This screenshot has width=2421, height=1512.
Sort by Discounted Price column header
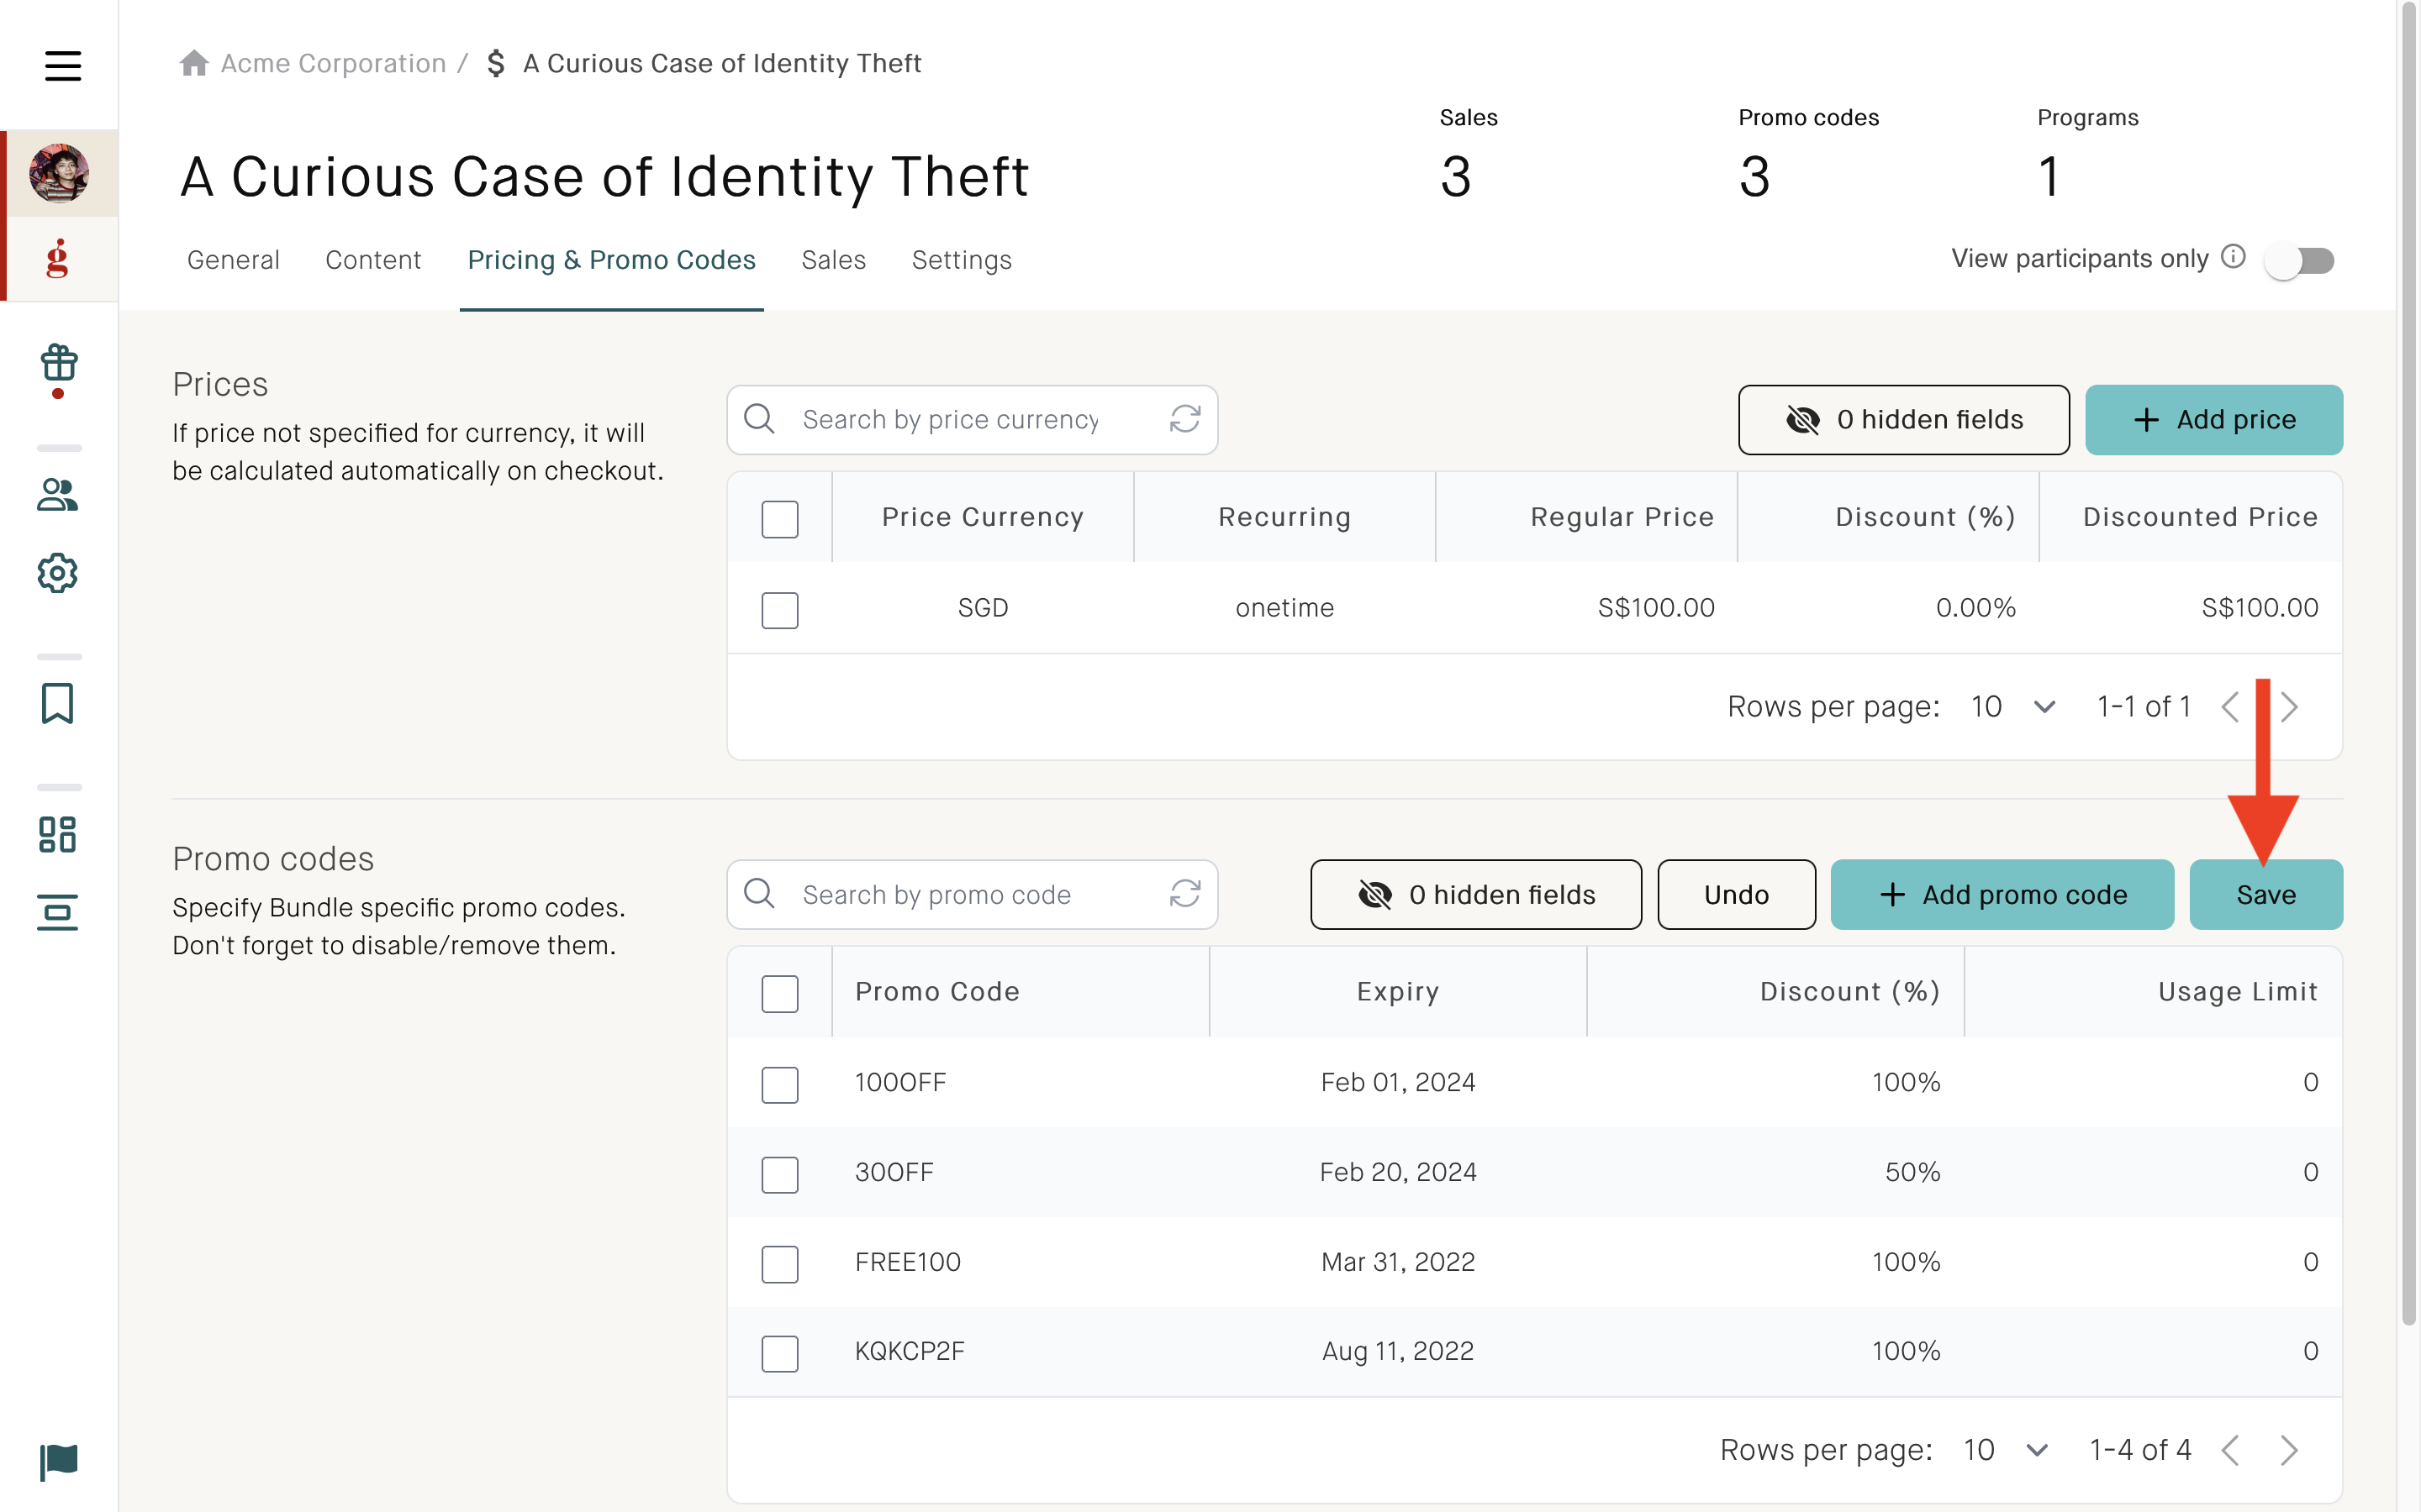click(x=2191, y=517)
